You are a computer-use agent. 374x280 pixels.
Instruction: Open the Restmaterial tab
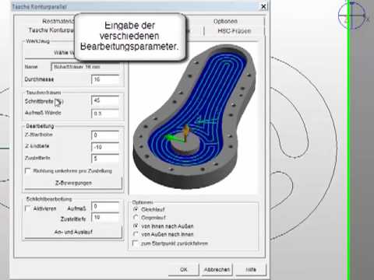pyautogui.click(x=58, y=21)
